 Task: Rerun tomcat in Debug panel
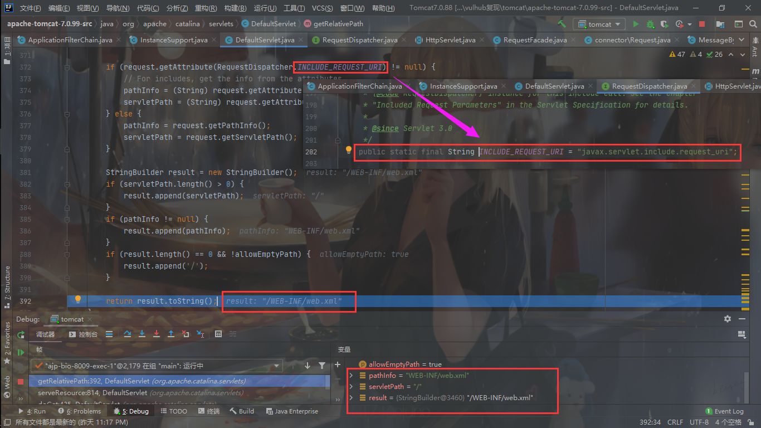pos(21,334)
